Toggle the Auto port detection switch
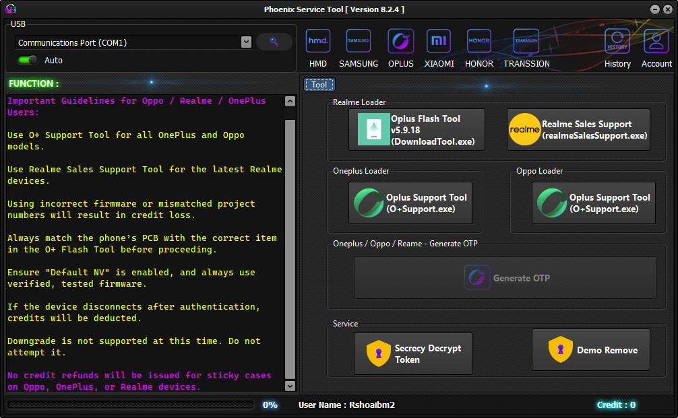Image resolution: width=678 pixels, height=418 pixels. [28, 60]
